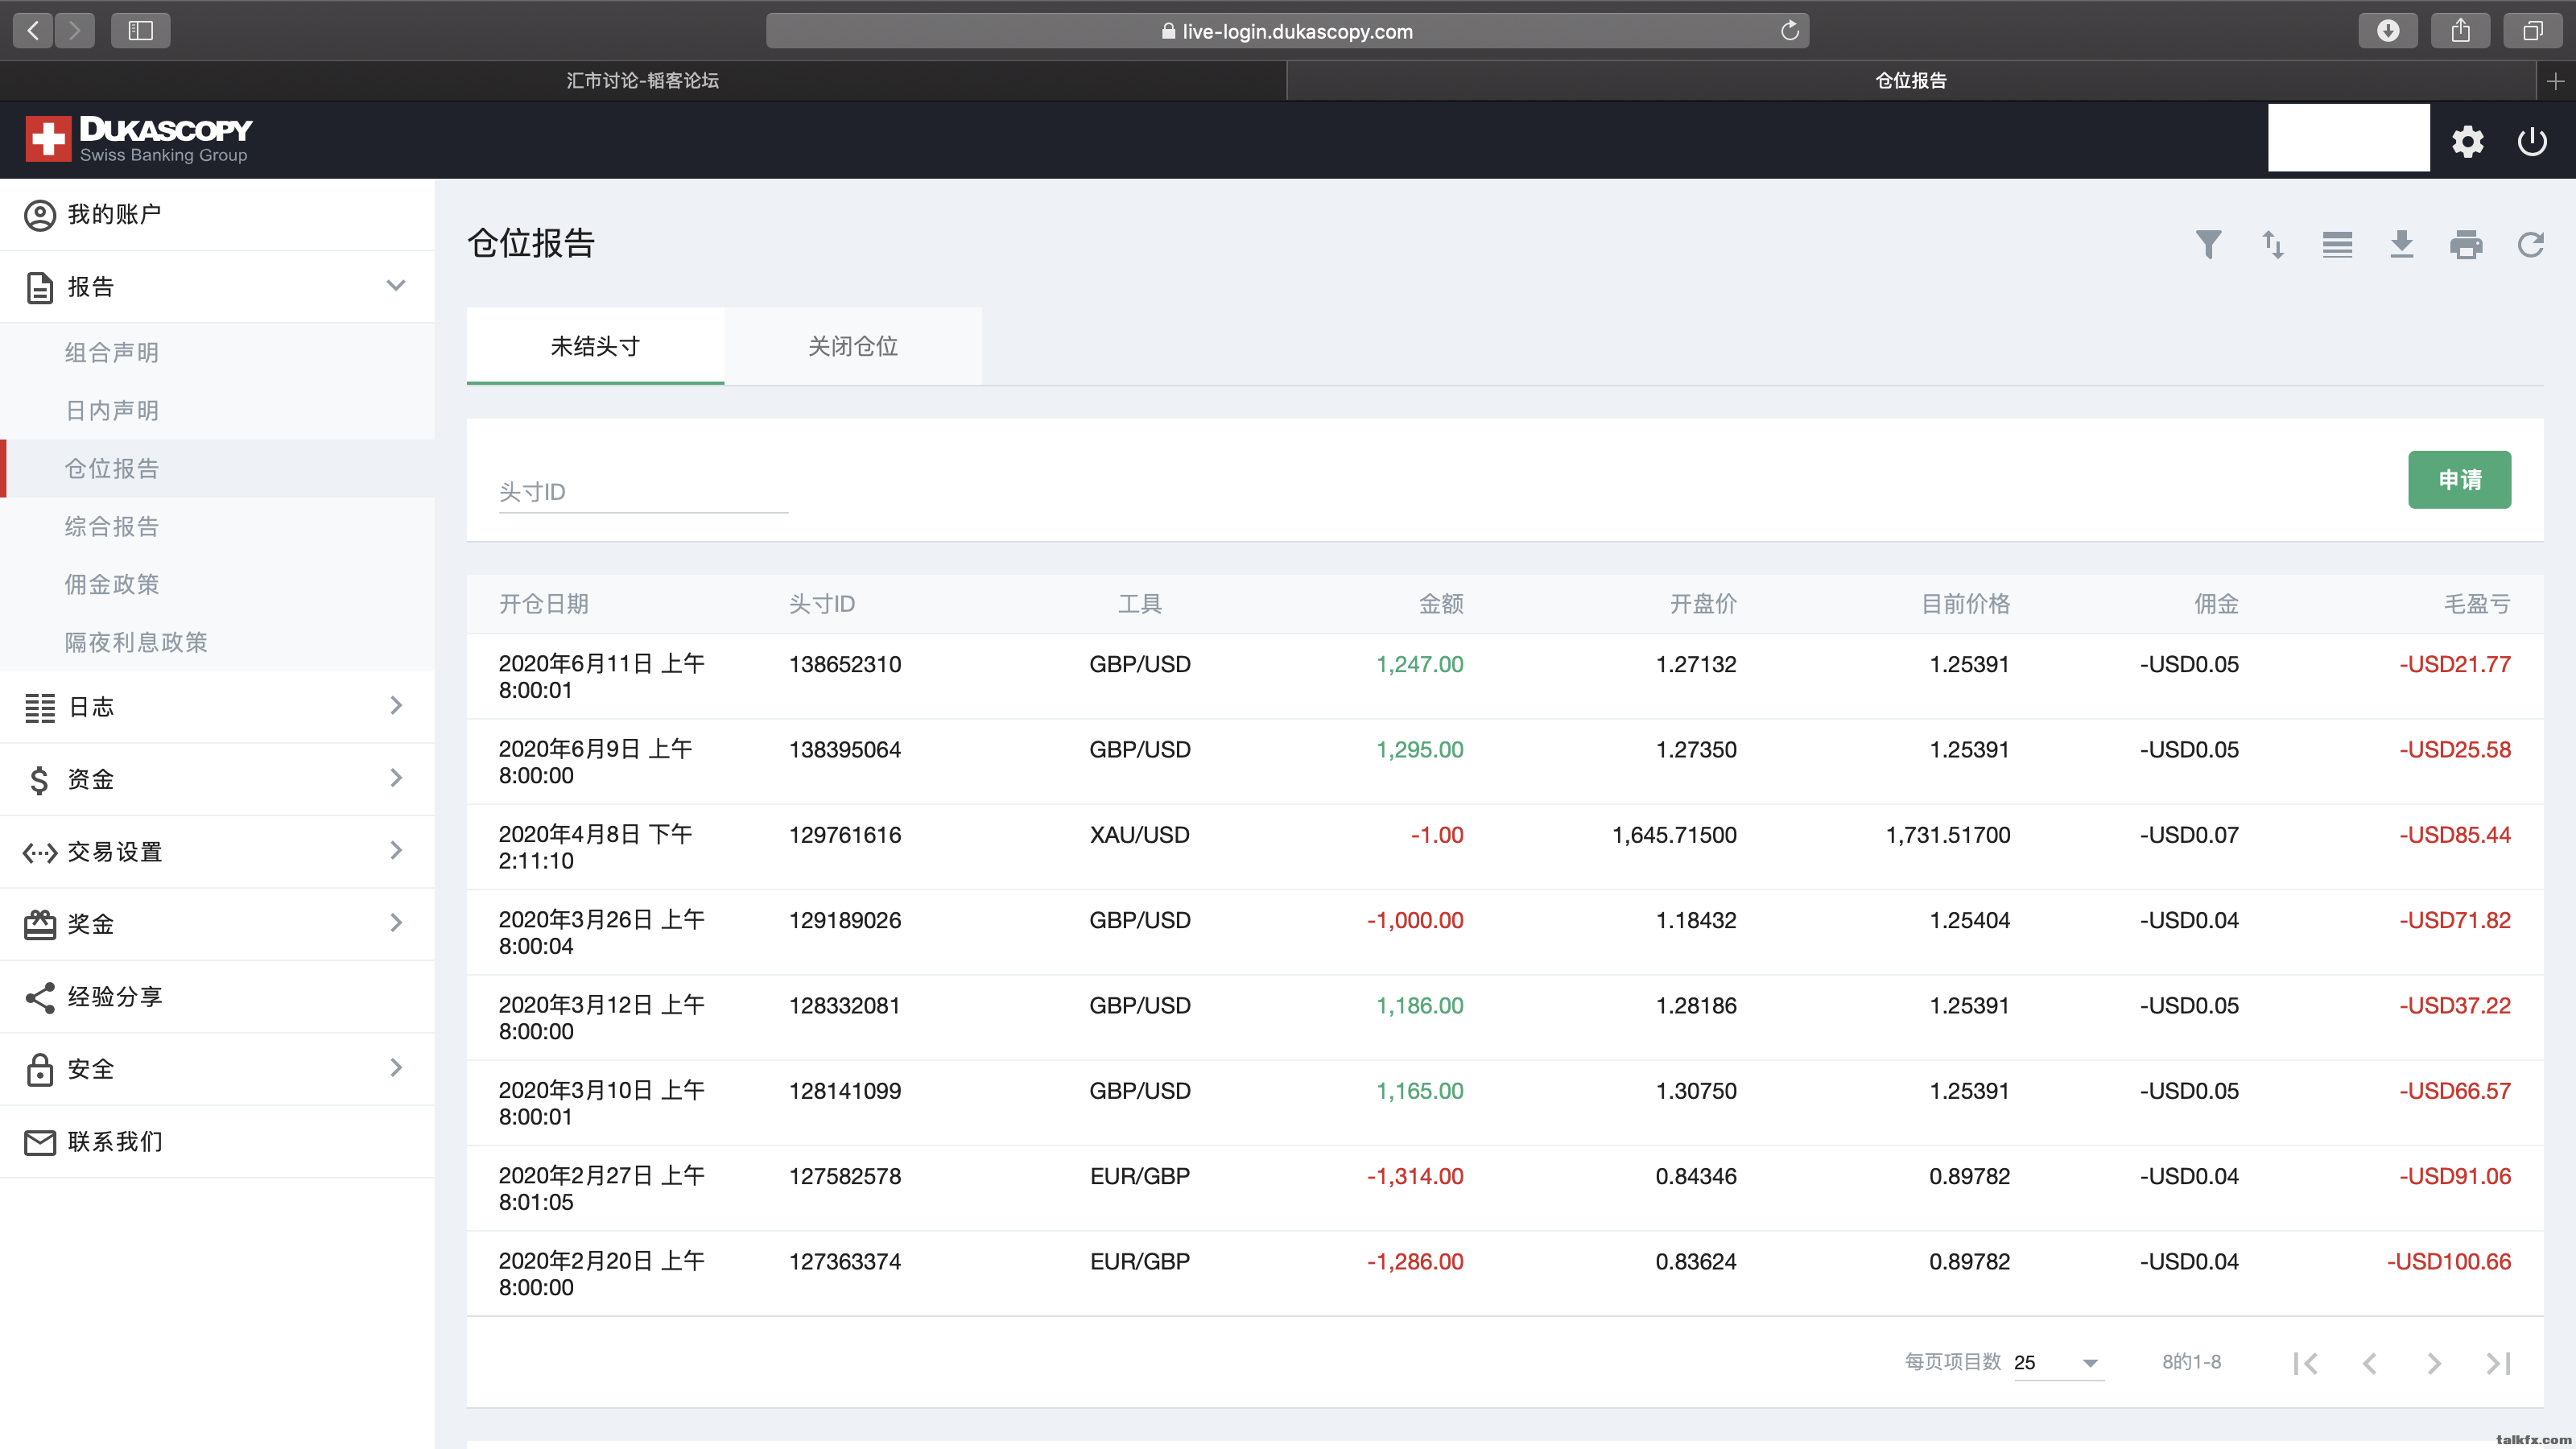Open 我的账户 in the sidebar

217,214
